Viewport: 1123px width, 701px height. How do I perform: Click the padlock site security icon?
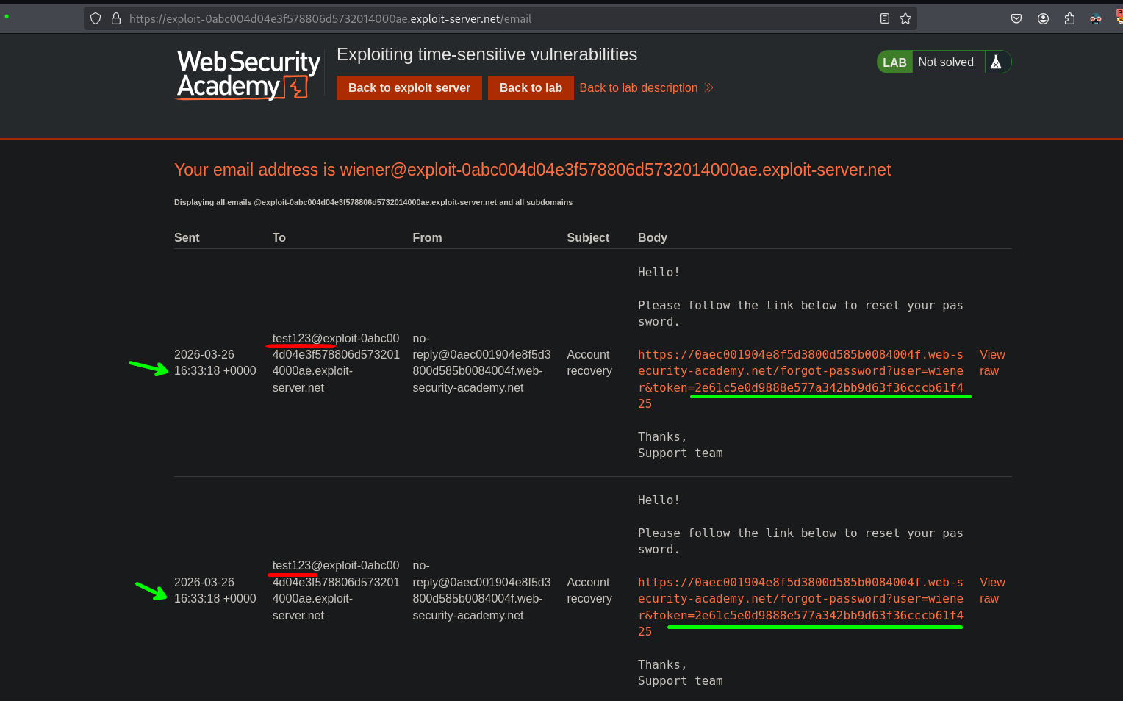point(115,18)
